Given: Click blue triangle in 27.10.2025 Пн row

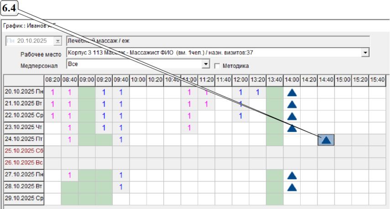Looking at the screenshot, I should pyautogui.click(x=292, y=175).
